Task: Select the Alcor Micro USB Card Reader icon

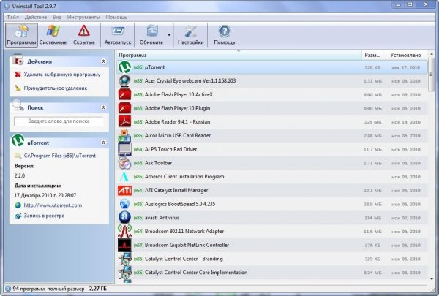Action: click(x=124, y=136)
